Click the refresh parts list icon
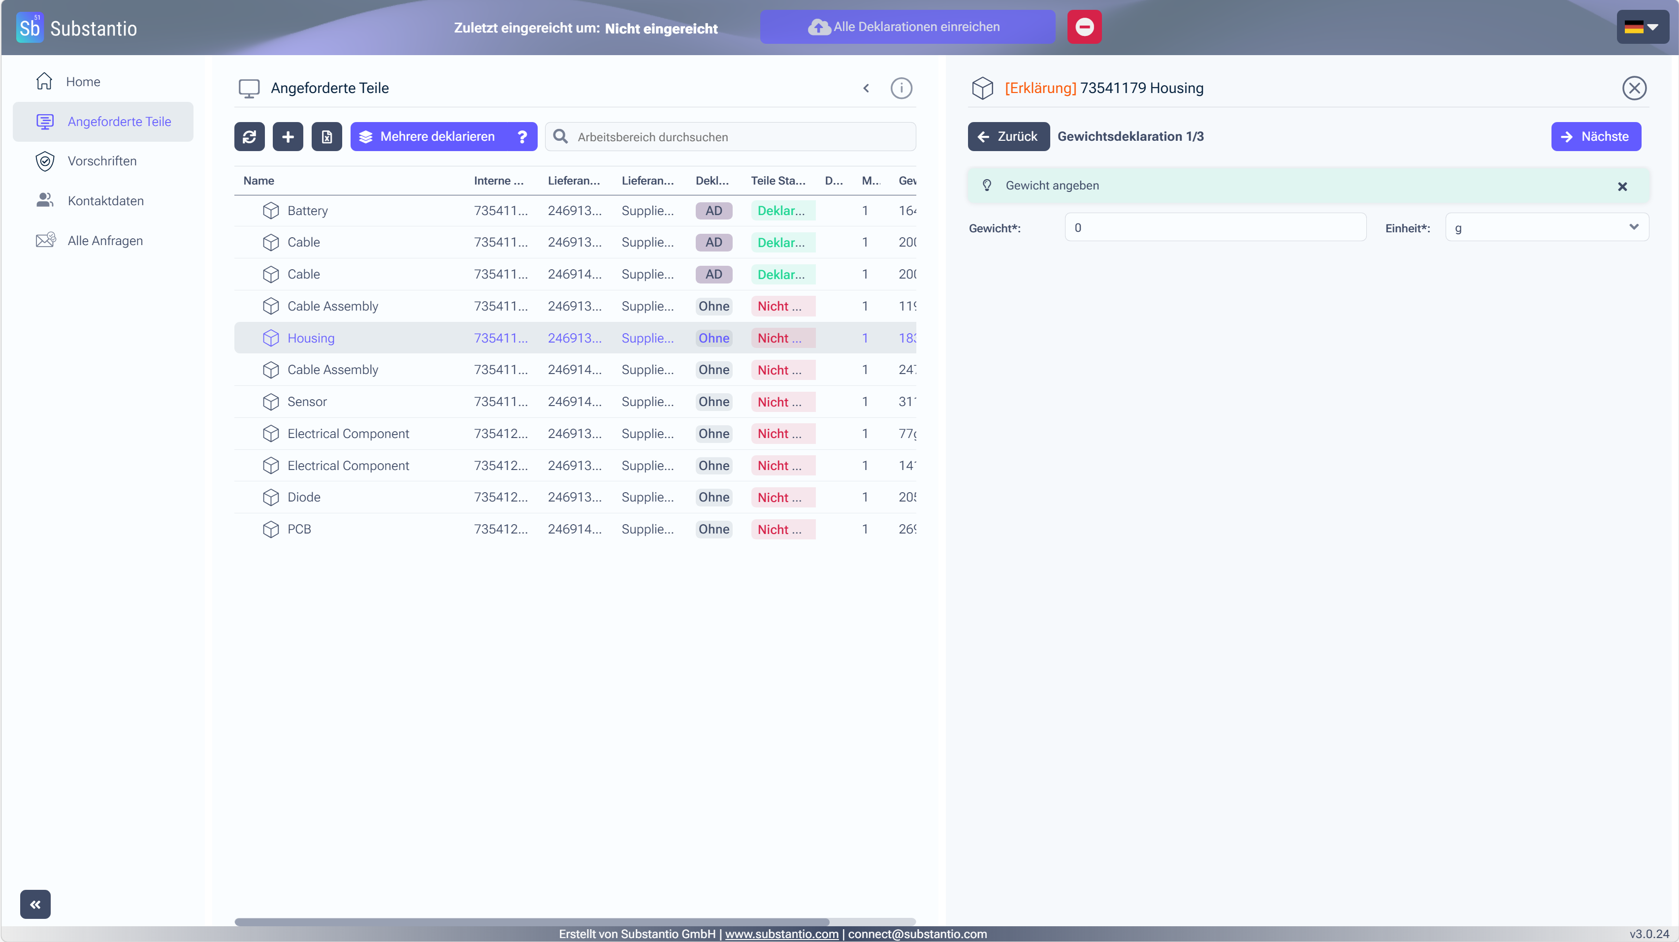The image size is (1679, 942). point(250,137)
